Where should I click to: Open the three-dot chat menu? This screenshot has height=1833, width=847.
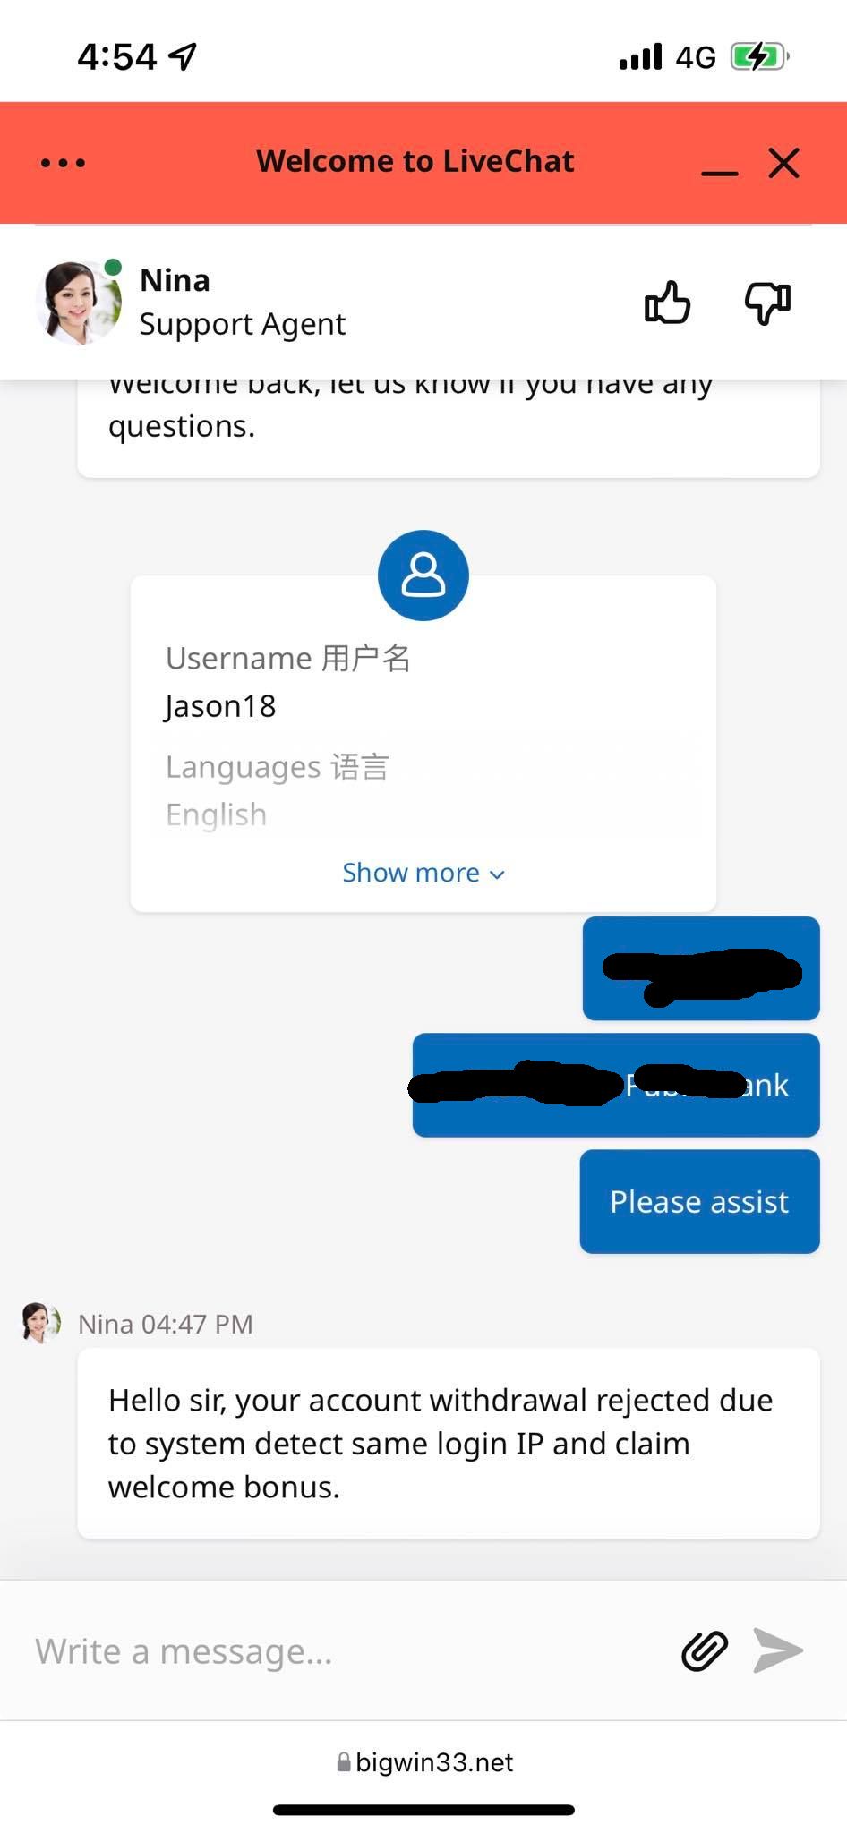click(64, 163)
